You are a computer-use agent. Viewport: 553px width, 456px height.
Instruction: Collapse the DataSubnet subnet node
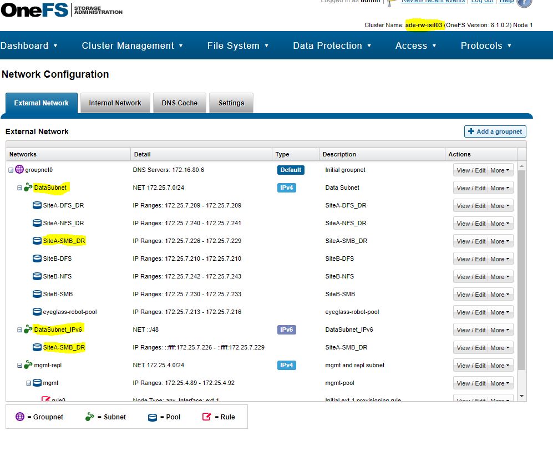point(20,188)
